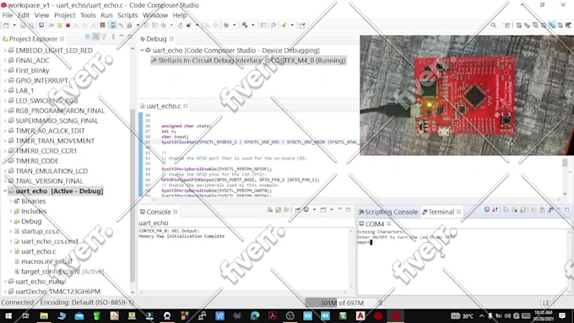
Task: Open File Explorer from the taskbar
Action: 44,315
